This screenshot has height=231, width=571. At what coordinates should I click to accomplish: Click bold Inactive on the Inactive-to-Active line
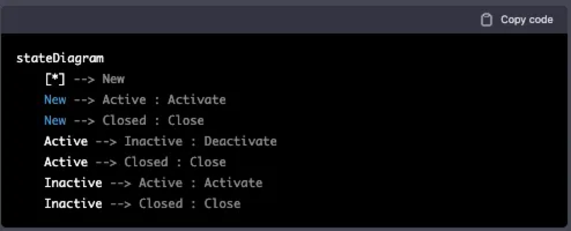click(73, 182)
